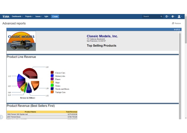Click the dark red Classic Cars pie slice

31,73
